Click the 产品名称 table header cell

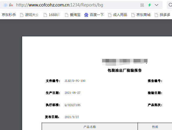[90, 127]
